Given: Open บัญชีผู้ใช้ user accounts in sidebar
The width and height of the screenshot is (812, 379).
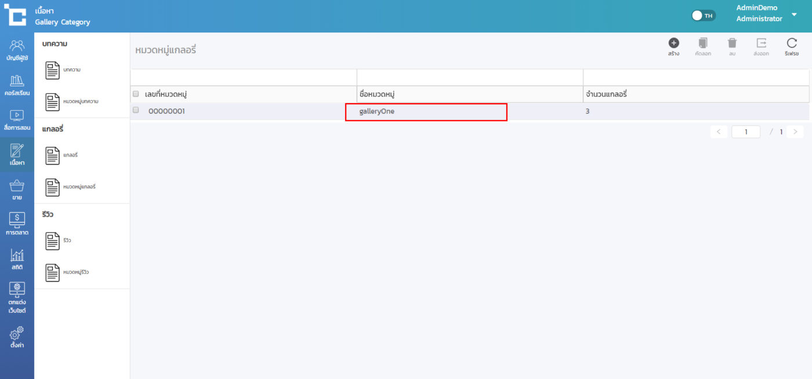Looking at the screenshot, I should click(x=17, y=50).
